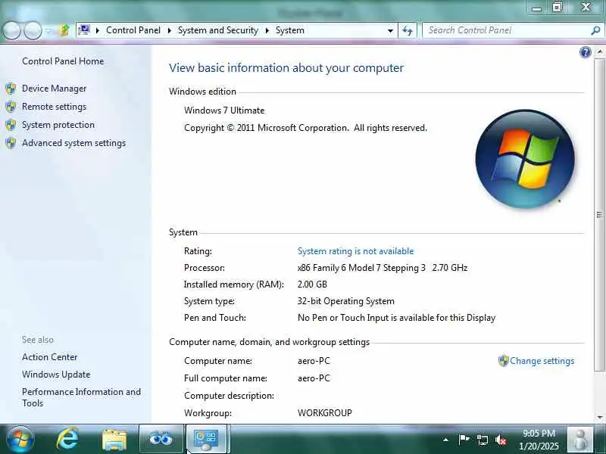Expand the arrow after Control Panel breadcrumb
This screenshot has height=454, width=606.
tap(169, 30)
